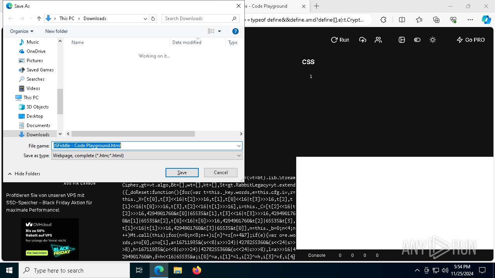Screen dimensions: 495x278
Task: Click the Up one level arrow
Action: pos(39,19)
